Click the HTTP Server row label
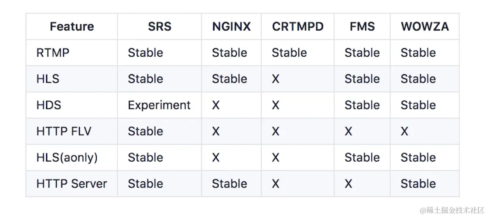This screenshot has height=217, width=487. tap(72, 183)
